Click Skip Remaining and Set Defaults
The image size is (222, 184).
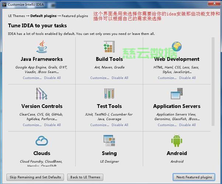(35, 177)
